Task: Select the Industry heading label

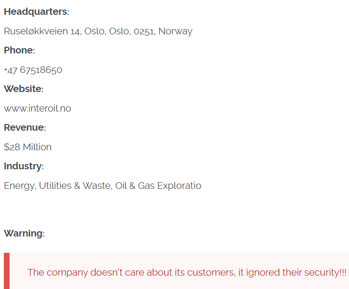Action: pyautogui.click(x=23, y=166)
